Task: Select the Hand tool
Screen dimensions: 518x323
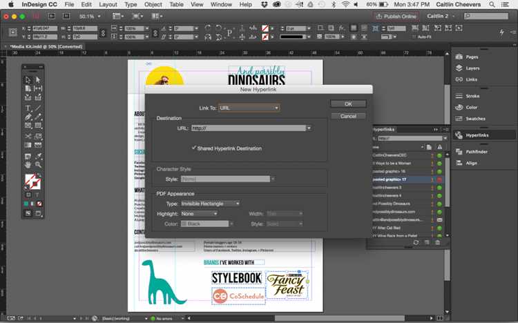Action: point(28,164)
